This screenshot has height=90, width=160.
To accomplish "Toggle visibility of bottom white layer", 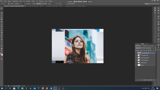I will click(x=136, y=65).
